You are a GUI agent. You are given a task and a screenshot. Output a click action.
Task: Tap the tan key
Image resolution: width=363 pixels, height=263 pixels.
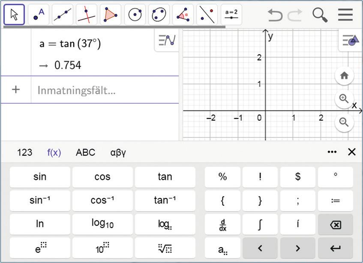point(165,177)
